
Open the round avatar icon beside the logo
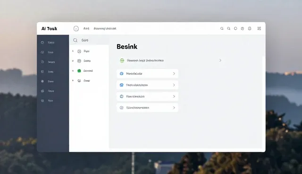click(76, 28)
